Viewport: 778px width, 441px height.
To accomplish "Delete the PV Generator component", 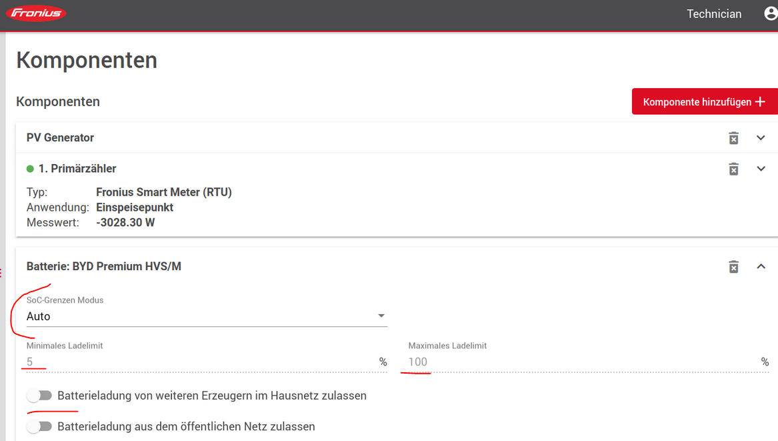I will pos(733,138).
